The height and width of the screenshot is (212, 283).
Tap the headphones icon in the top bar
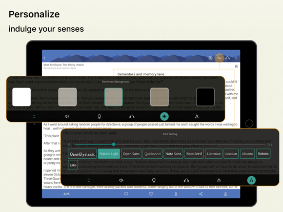click(228, 58)
